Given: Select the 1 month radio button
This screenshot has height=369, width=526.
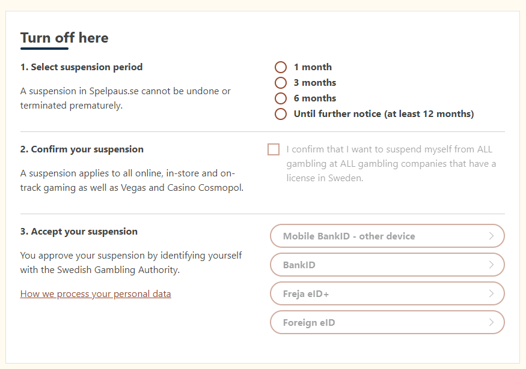Looking at the screenshot, I should pos(281,67).
